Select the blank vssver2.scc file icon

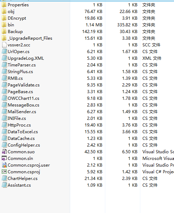4,45
